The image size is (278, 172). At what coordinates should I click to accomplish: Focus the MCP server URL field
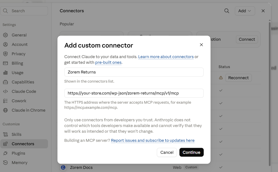[x=134, y=93]
